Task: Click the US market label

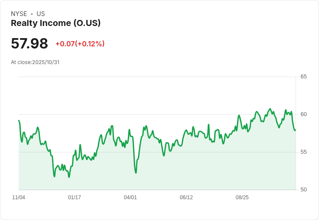Action: coord(41,14)
